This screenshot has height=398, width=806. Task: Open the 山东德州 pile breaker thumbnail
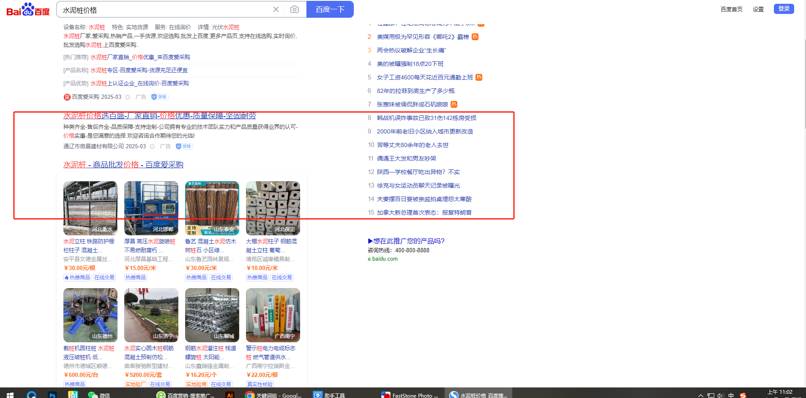click(x=90, y=315)
